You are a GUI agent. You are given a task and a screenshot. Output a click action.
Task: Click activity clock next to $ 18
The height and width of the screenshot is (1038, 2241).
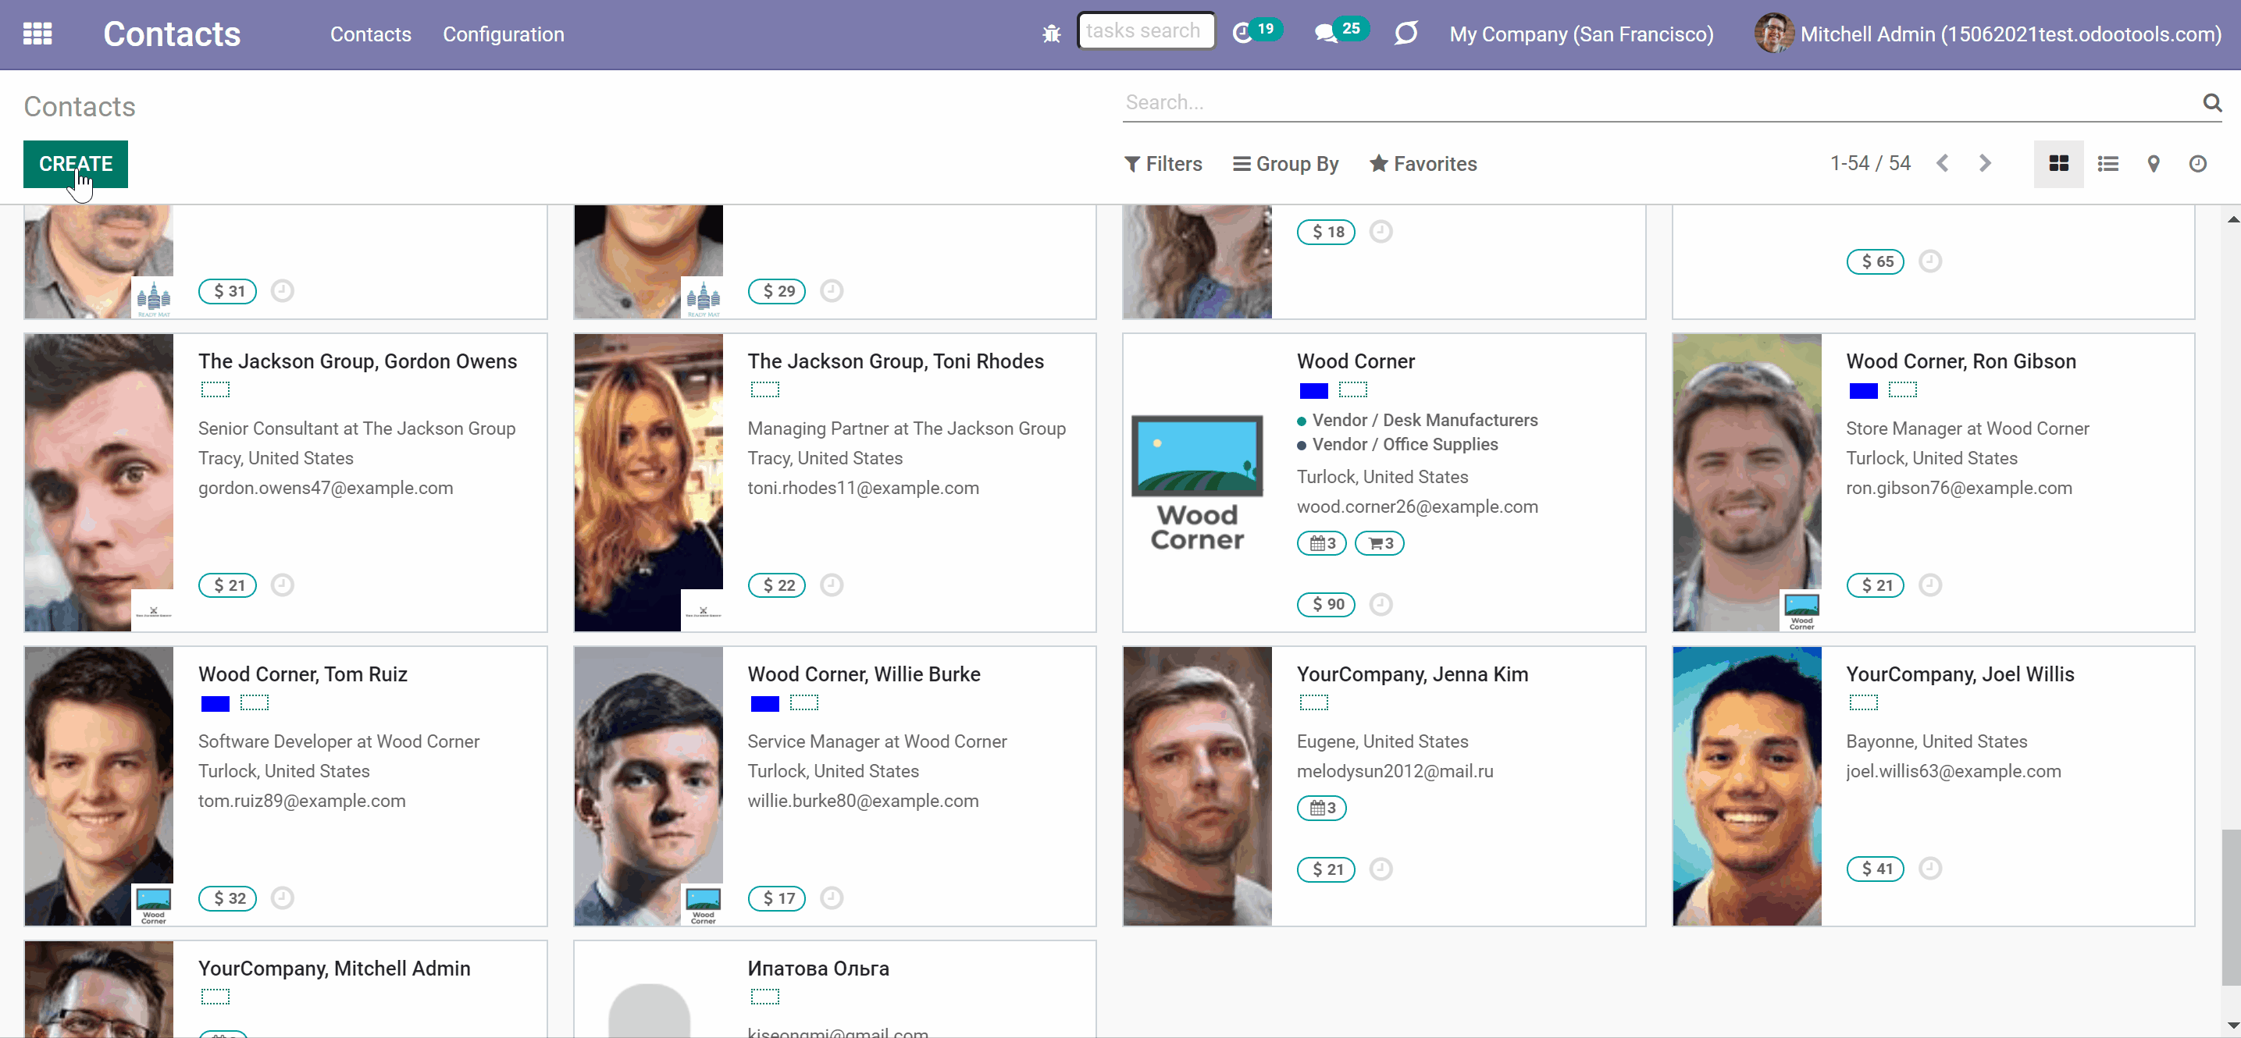1381,231
